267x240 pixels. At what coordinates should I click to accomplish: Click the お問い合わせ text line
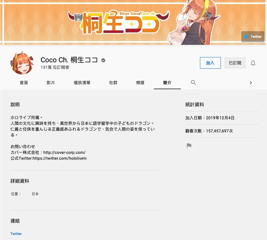[x=23, y=146]
